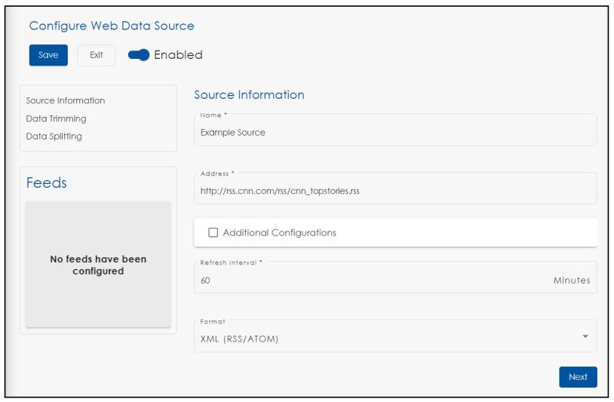Go to the Data Trimming section
This screenshot has width=614, height=402.
tap(56, 118)
